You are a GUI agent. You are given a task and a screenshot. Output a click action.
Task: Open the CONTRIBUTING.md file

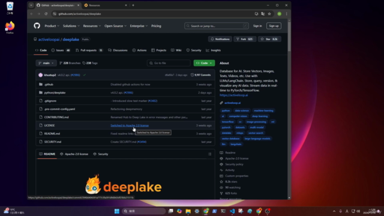pos(56,118)
